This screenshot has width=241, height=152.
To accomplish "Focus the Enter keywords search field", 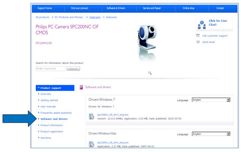I will (50, 68).
